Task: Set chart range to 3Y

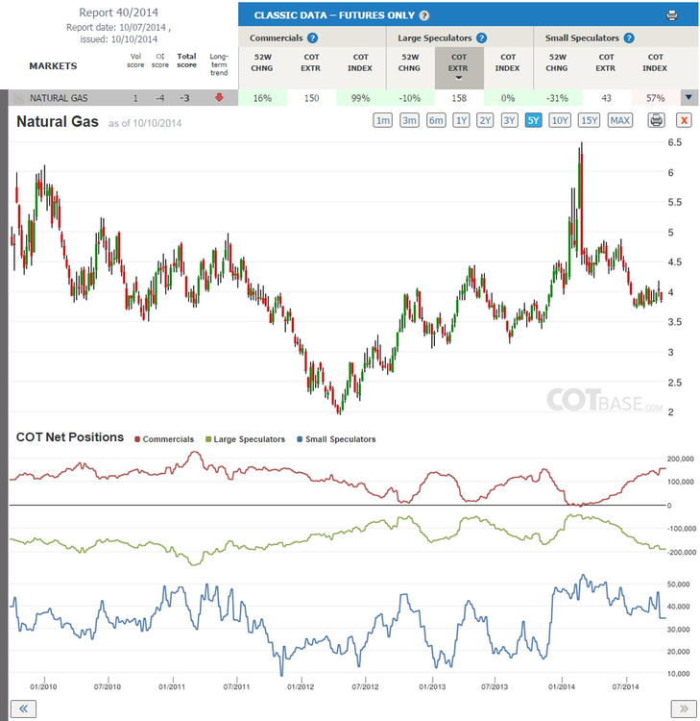Action: click(x=509, y=120)
